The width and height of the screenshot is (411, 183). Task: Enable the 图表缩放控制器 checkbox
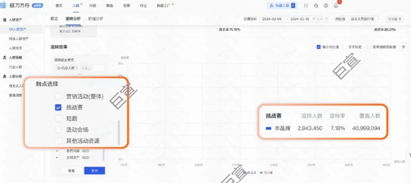tap(369, 47)
